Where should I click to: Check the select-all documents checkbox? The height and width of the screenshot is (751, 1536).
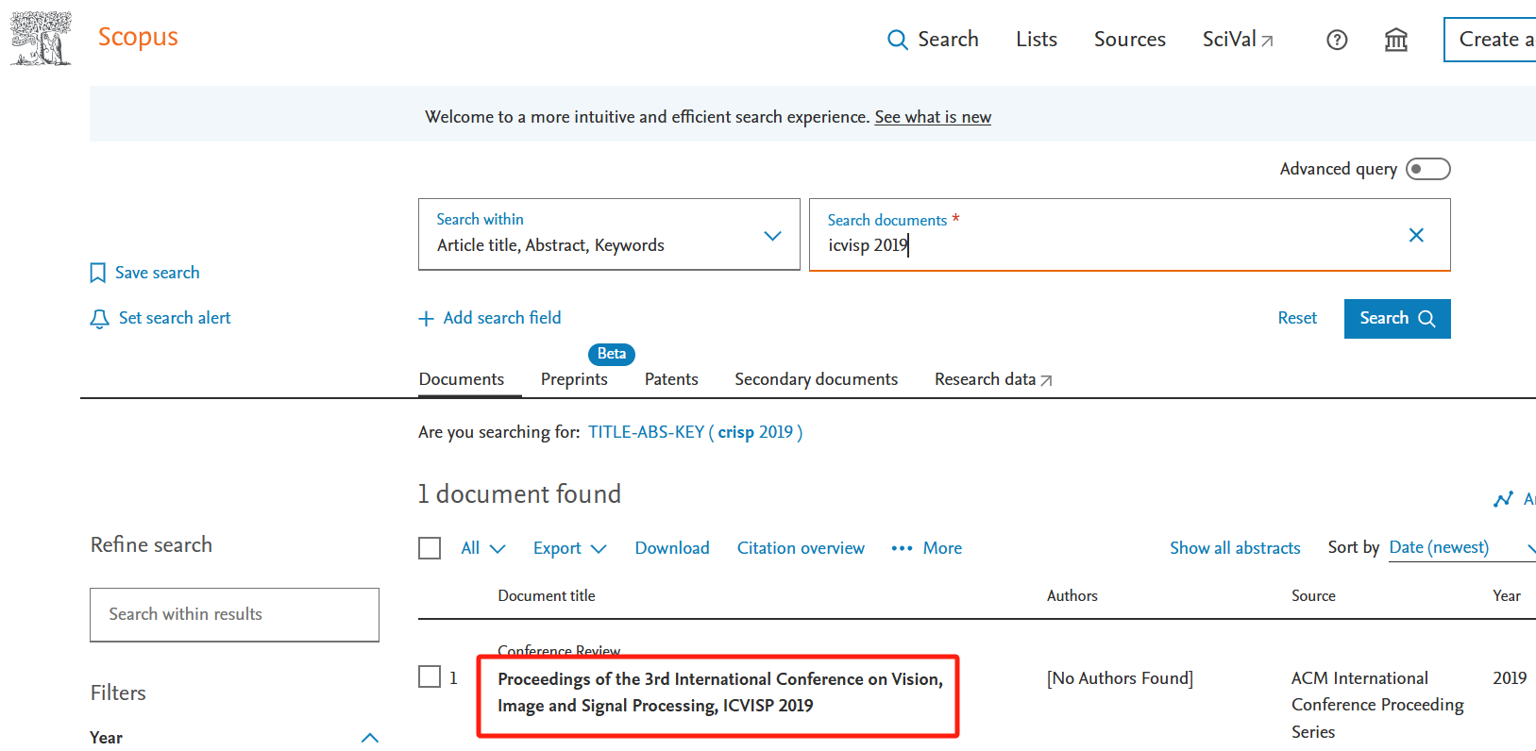point(430,548)
